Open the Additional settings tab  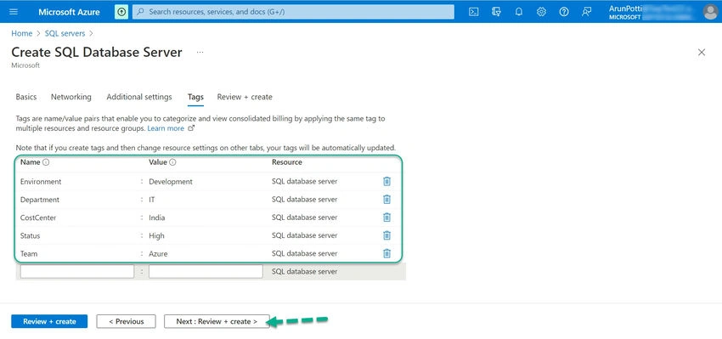(x=139, y=97)
